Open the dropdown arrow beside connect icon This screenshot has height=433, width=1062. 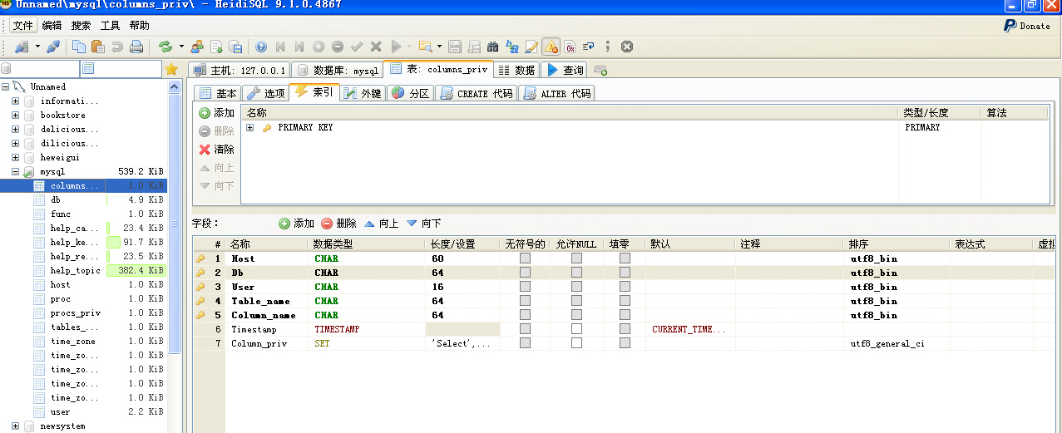pos(37,47)
